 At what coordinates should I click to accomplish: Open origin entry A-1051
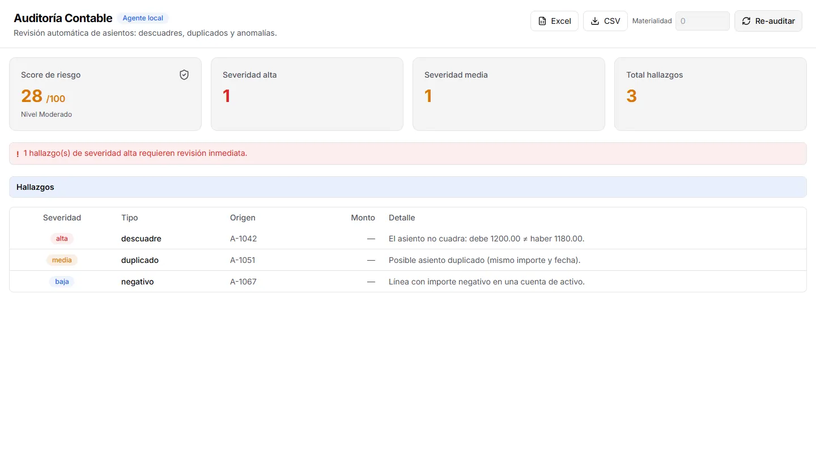(243, 260)
